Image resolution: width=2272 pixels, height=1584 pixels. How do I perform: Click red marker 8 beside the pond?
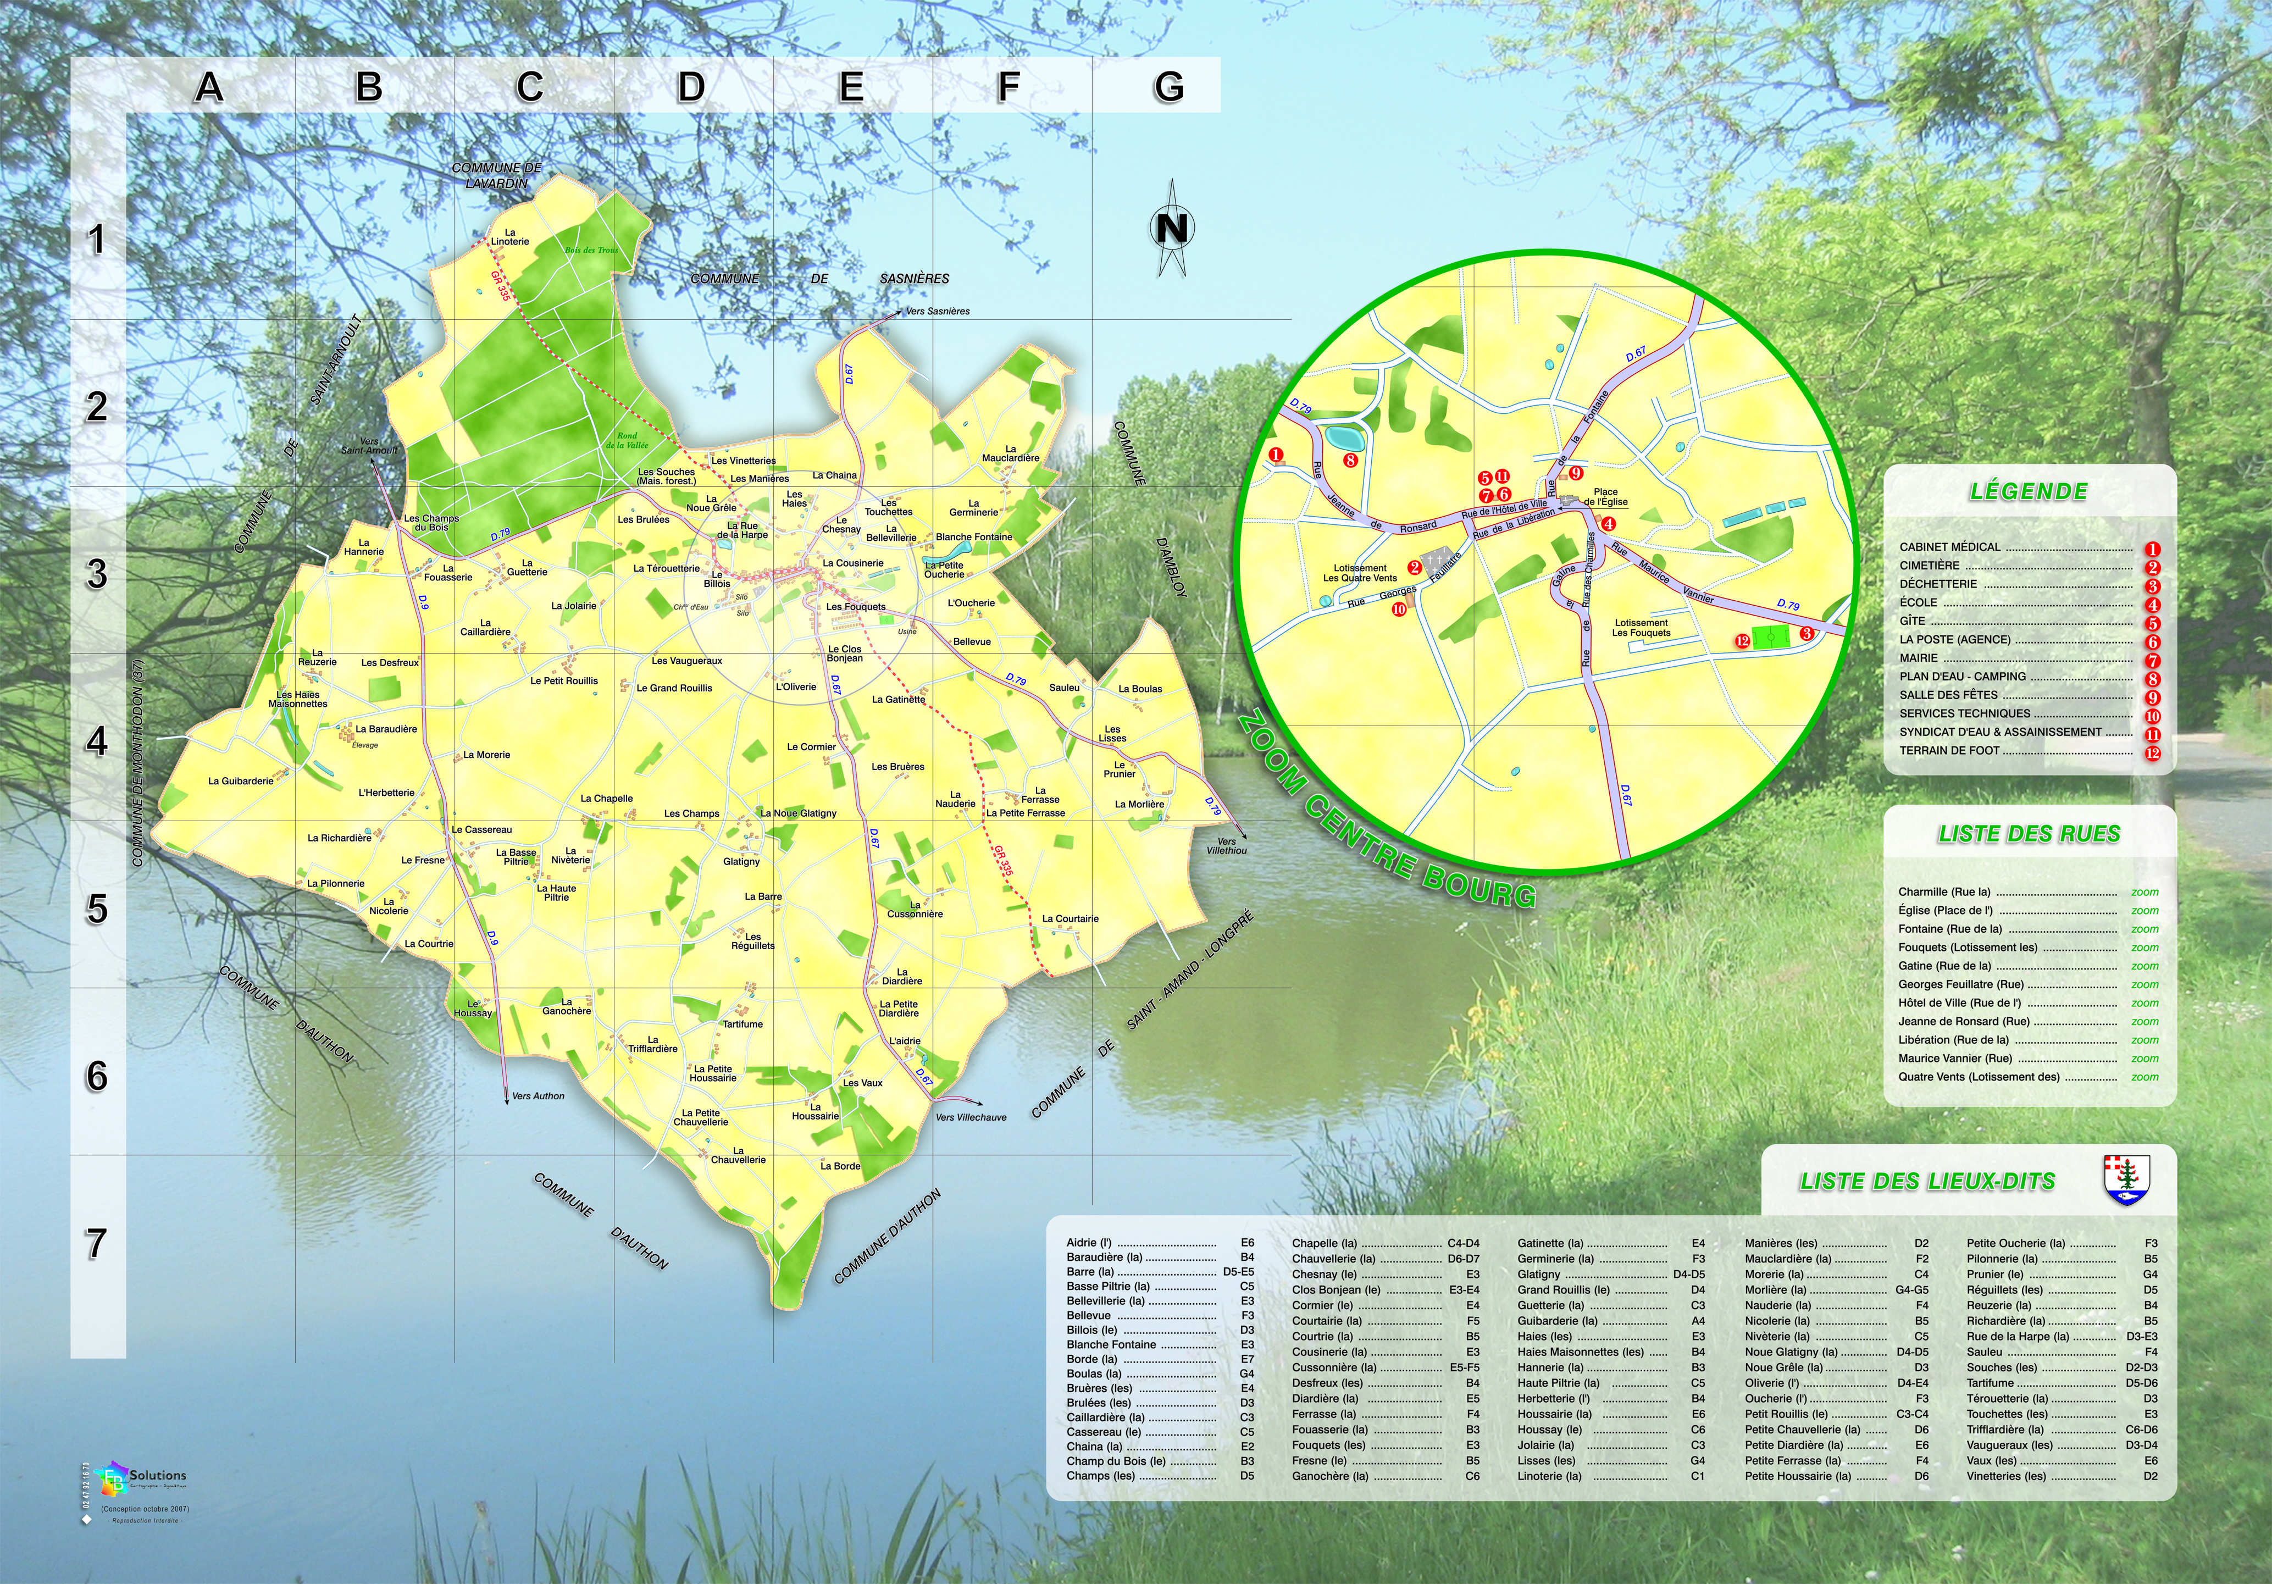tap(1350, 459)
